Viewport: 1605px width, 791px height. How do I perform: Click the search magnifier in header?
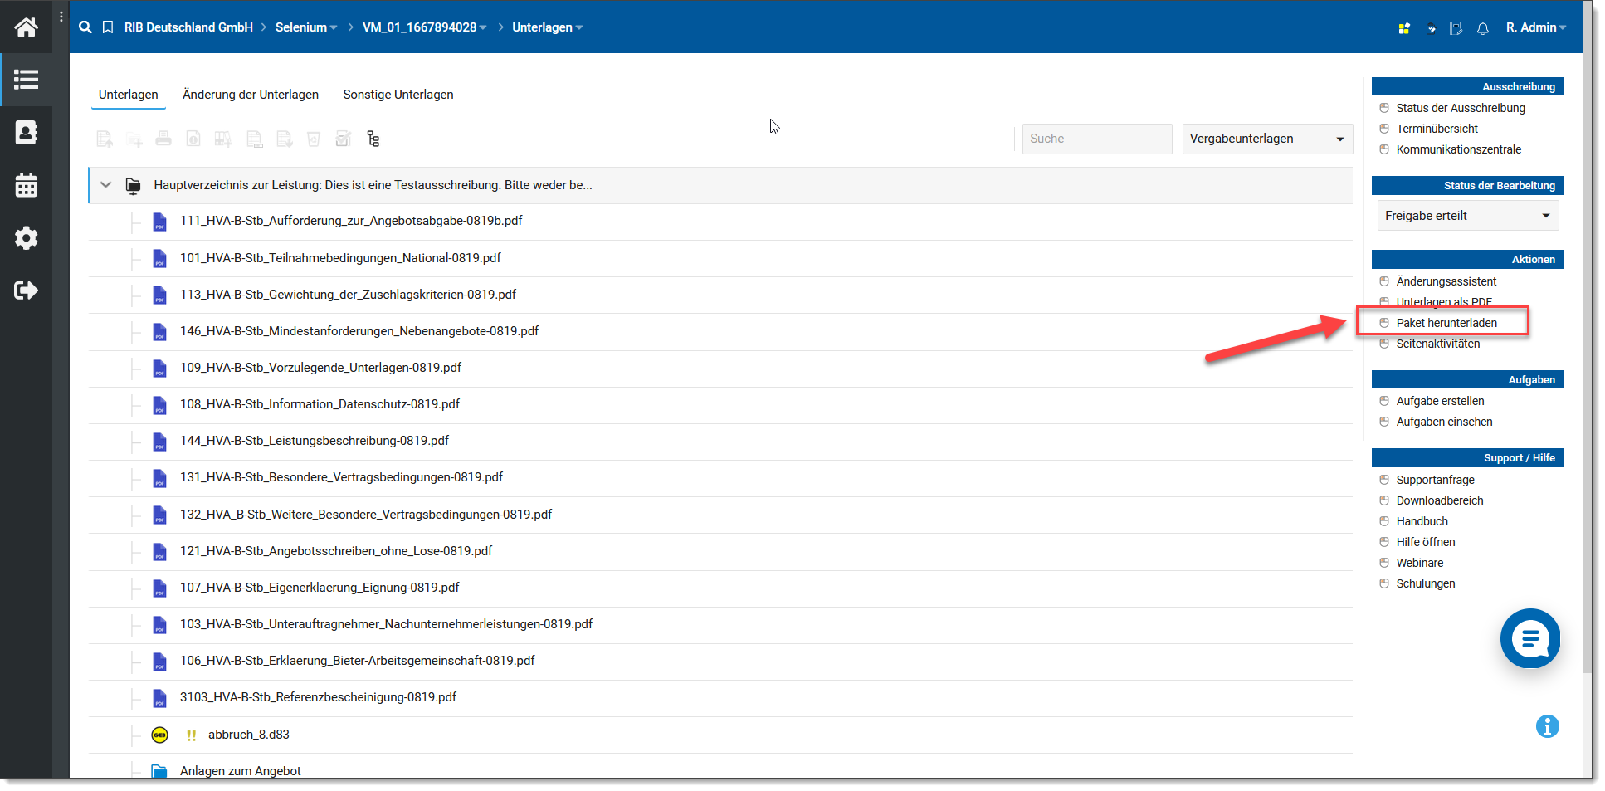pos(85,27)
